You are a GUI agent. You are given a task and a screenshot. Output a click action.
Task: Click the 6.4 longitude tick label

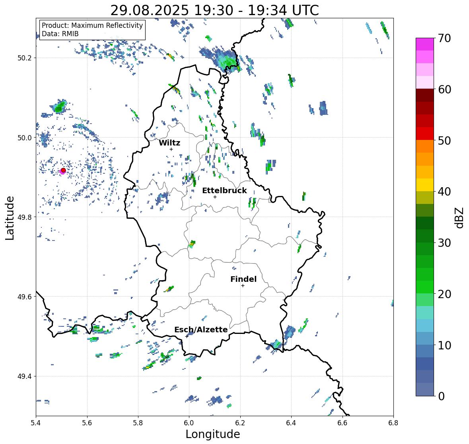coord(291,423)
